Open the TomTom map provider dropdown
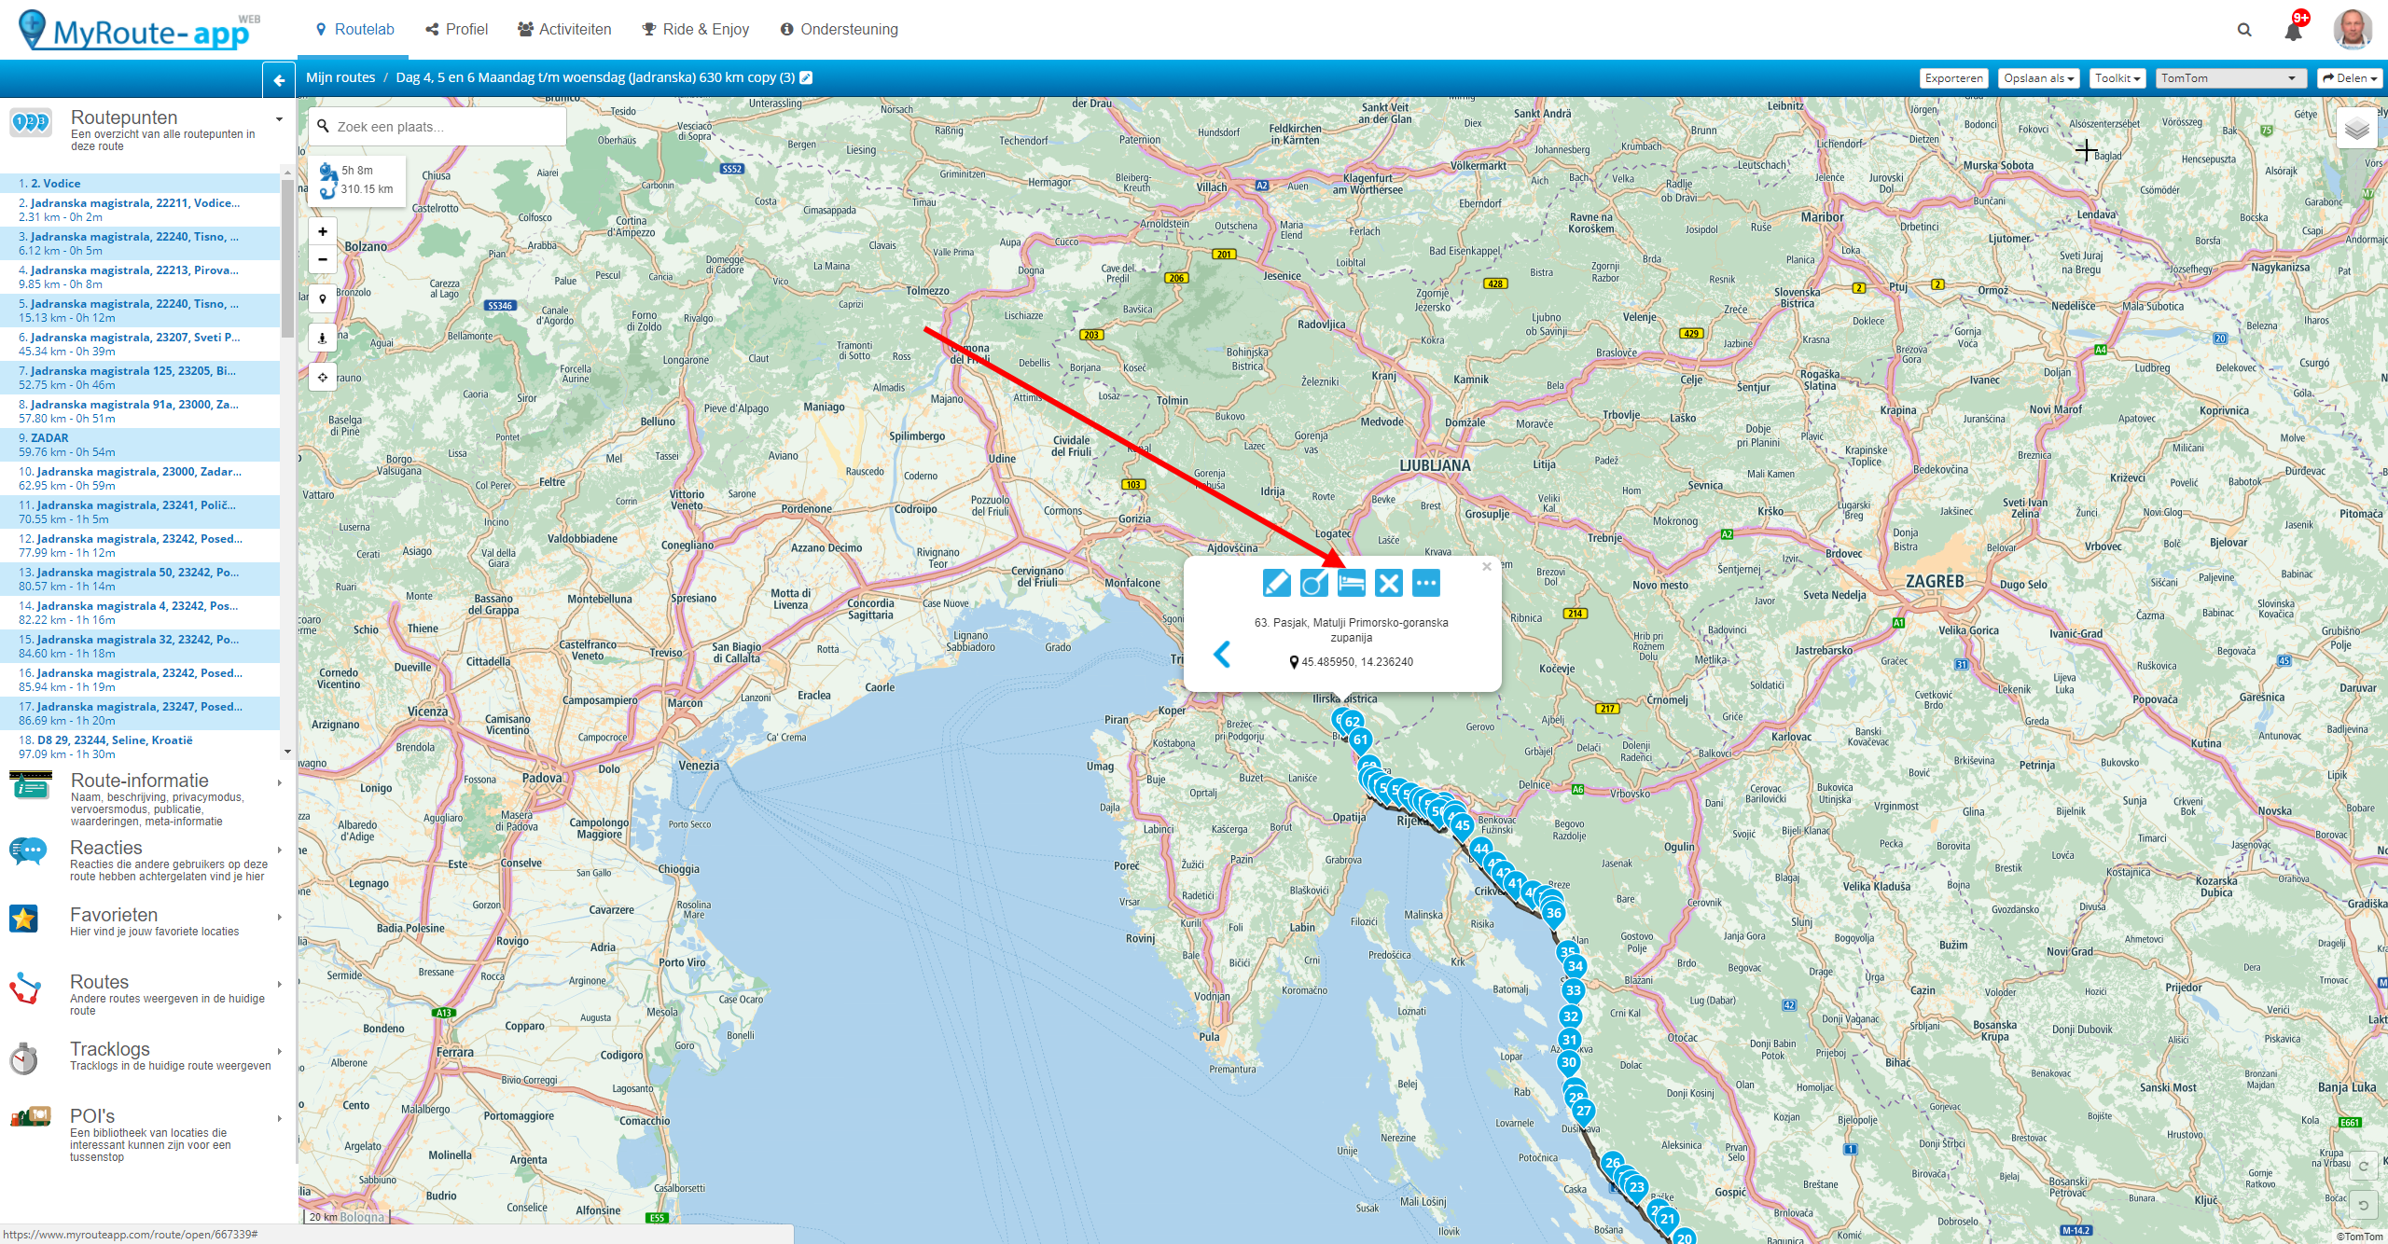 pos(2229,78)
